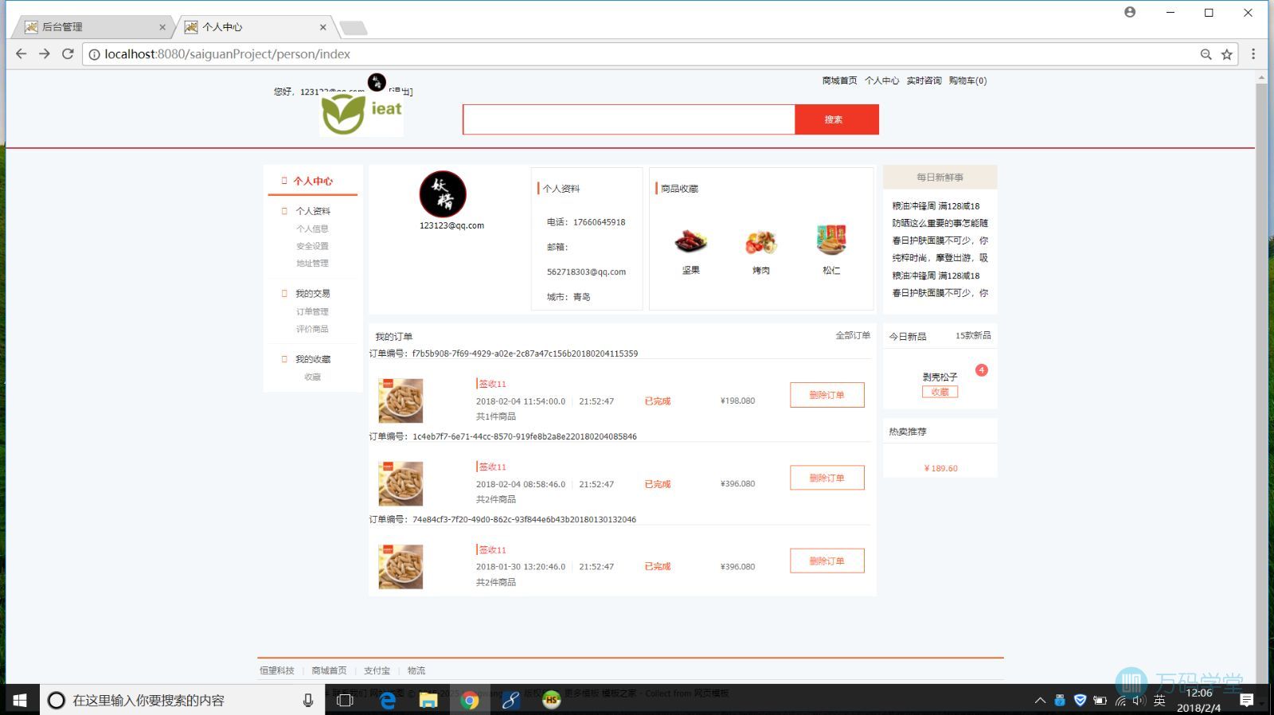1274x715 pixels.
Task: Select 我的交易 in the sidebar
Action: point(313,293)
